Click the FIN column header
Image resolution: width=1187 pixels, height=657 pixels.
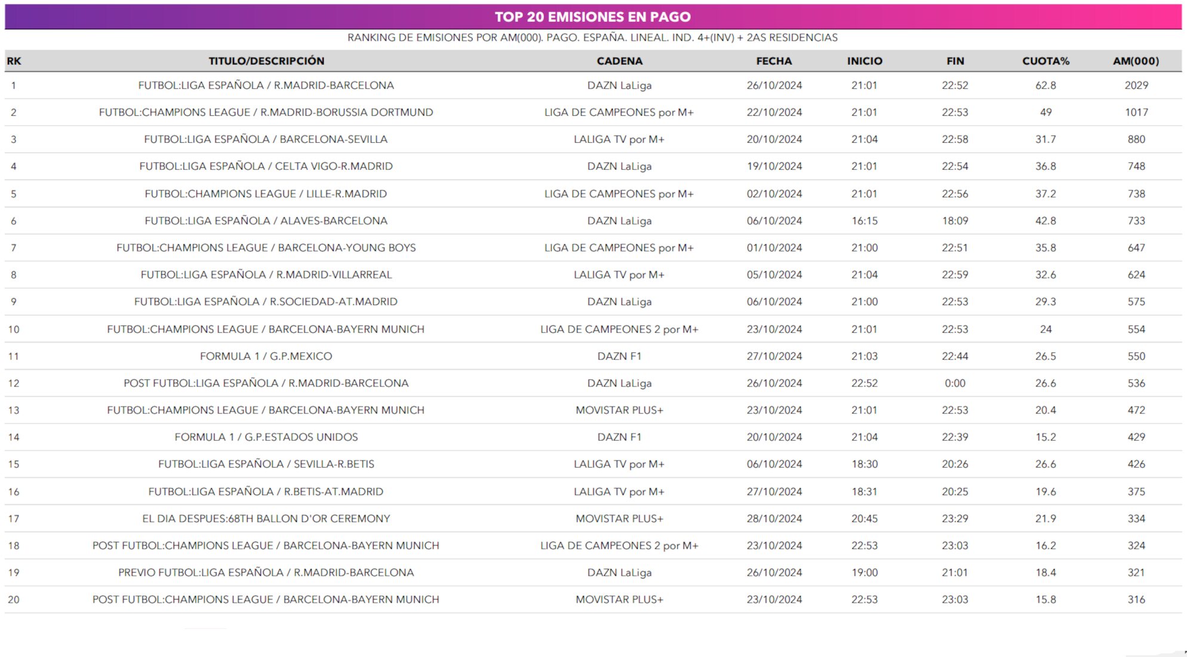tap(955, 61)
